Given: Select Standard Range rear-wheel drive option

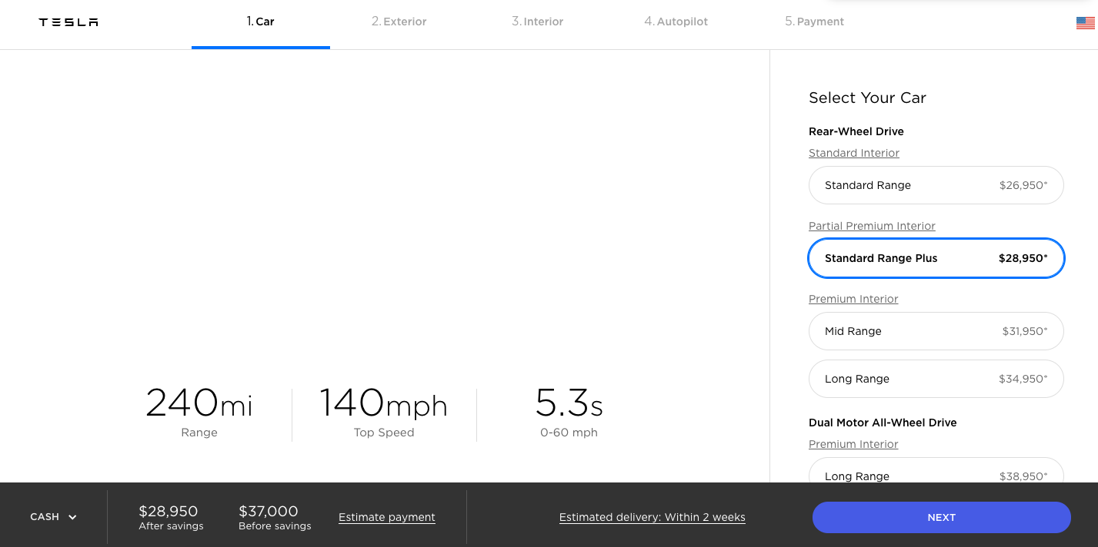Looking at the screenshot, I should coord(936,185).
